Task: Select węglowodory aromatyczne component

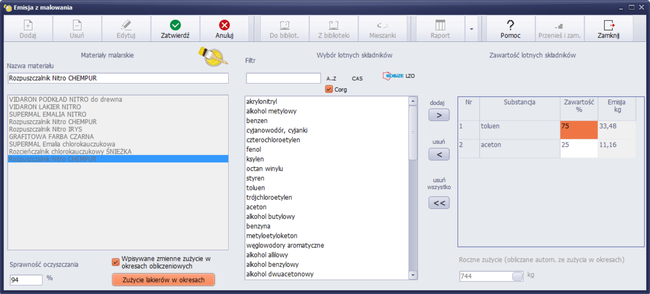Action: click(327, 245)
